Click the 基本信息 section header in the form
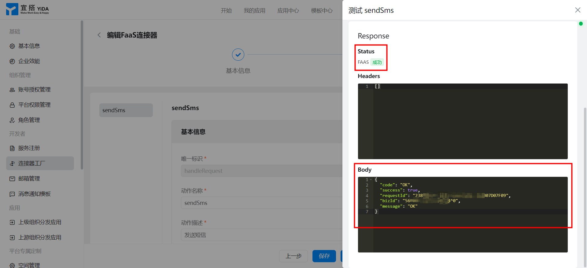Image resolution: width=587 pixels, height=268 pixels. [193, 132]
